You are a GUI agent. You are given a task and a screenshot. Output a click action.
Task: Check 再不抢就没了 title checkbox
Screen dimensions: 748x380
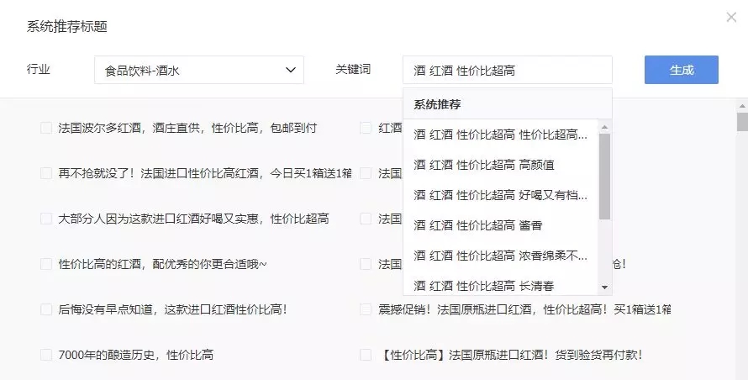coord(46,173)
